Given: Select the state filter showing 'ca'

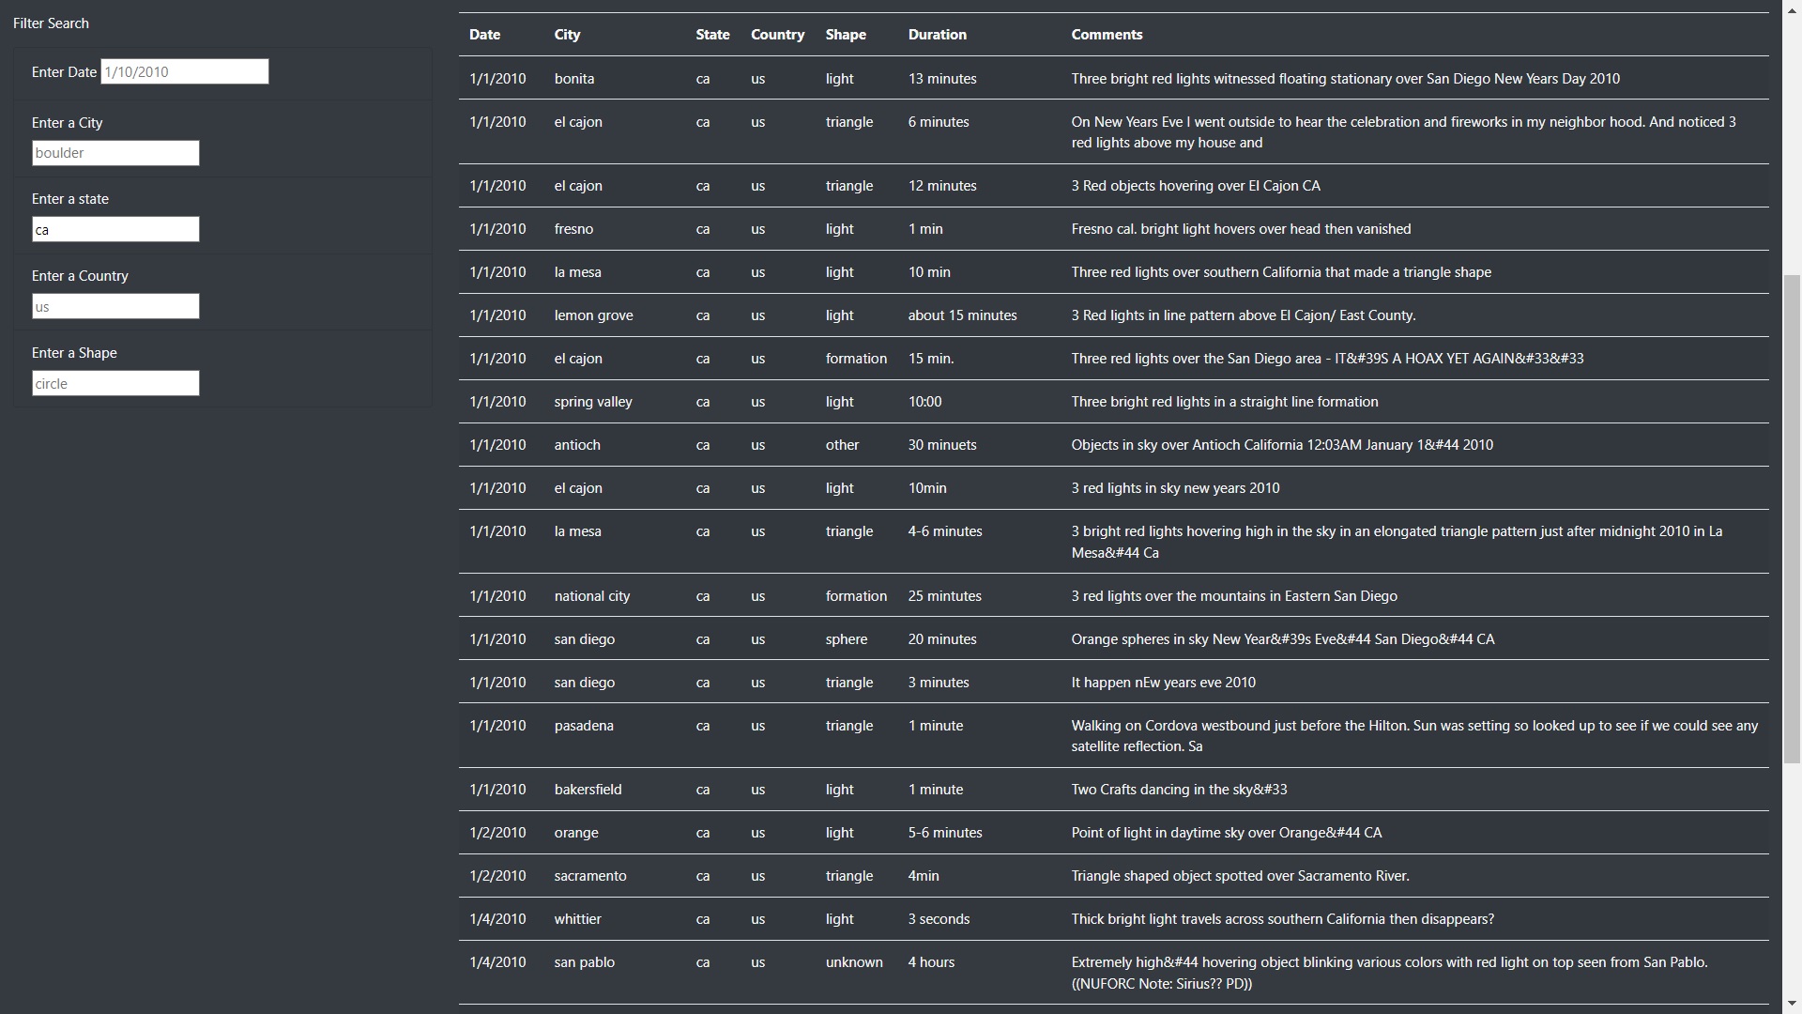Looking at the screenshot, I should point(115,229).
